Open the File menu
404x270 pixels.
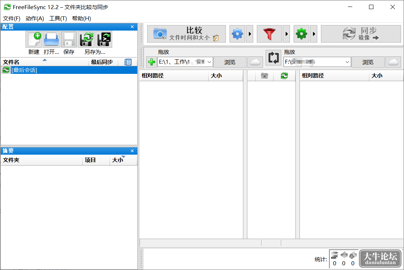click(x=12, y=19)
